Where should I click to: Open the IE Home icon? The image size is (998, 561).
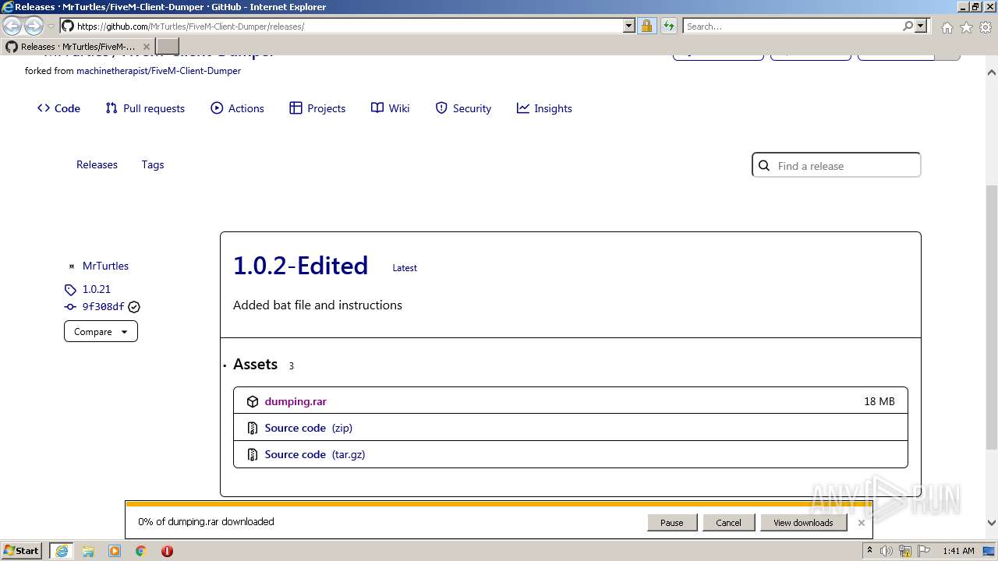pos(947,27)
